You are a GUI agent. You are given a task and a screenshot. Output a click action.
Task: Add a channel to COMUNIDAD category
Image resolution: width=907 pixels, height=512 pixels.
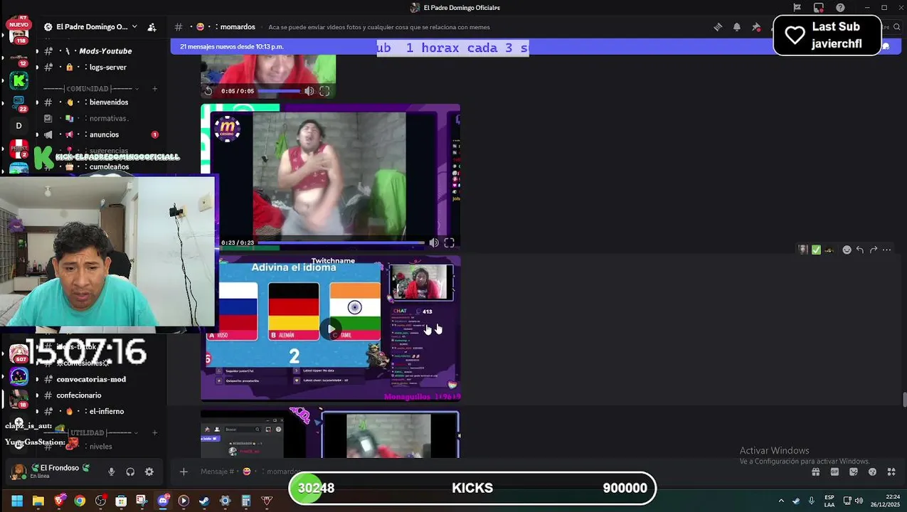tap(154, 89)
